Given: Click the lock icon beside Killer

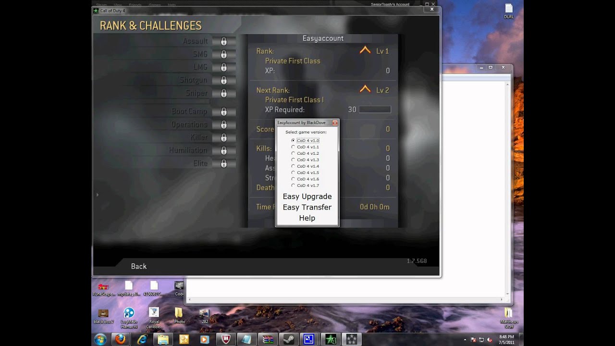Looking at the screenshot, I should tap(224, 137).
